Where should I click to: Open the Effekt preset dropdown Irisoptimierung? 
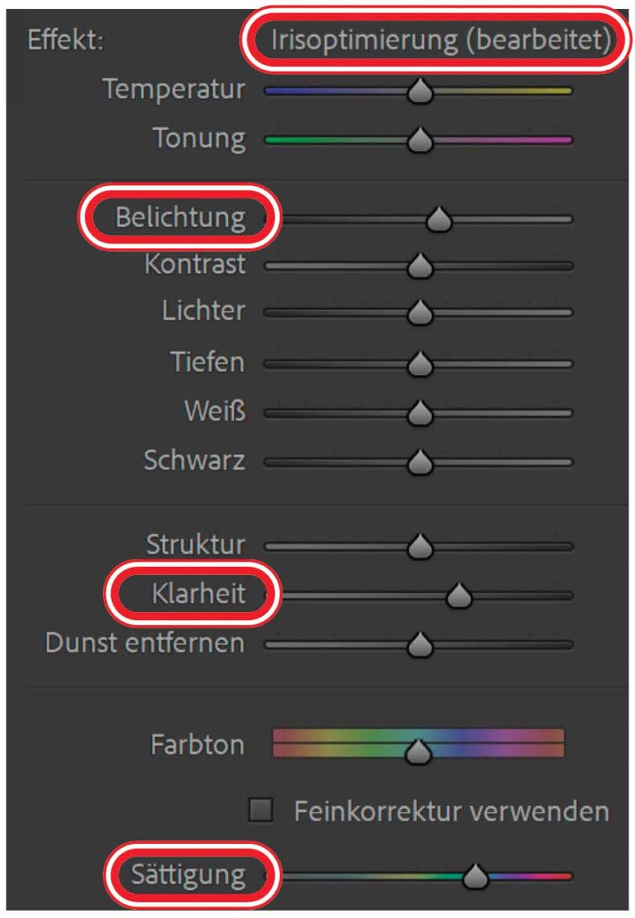point(439,39)
